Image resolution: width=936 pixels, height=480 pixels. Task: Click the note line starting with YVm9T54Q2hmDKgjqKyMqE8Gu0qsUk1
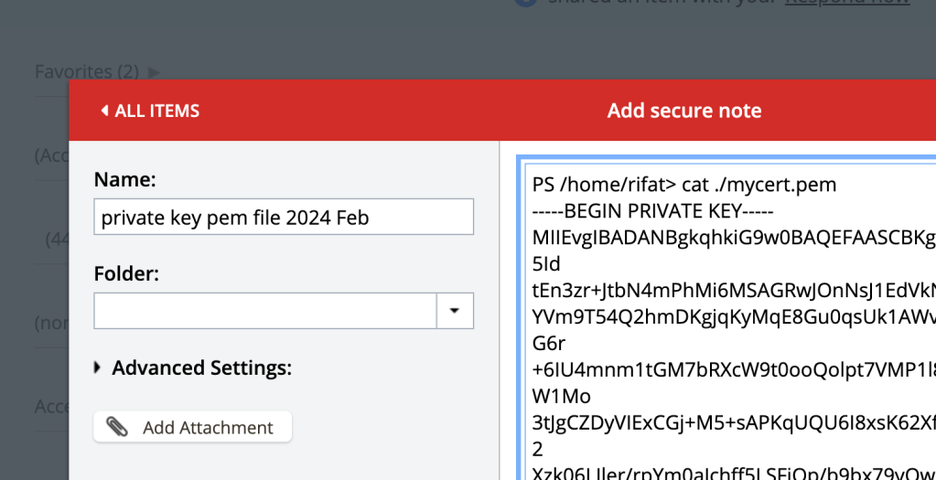coord(734,318)
